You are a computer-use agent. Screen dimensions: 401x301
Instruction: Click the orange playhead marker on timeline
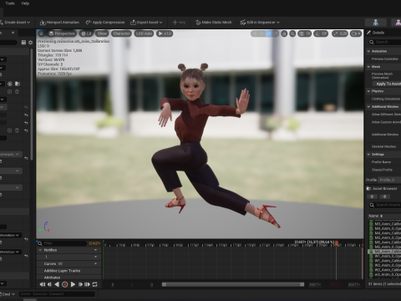(x=337, y=243)
